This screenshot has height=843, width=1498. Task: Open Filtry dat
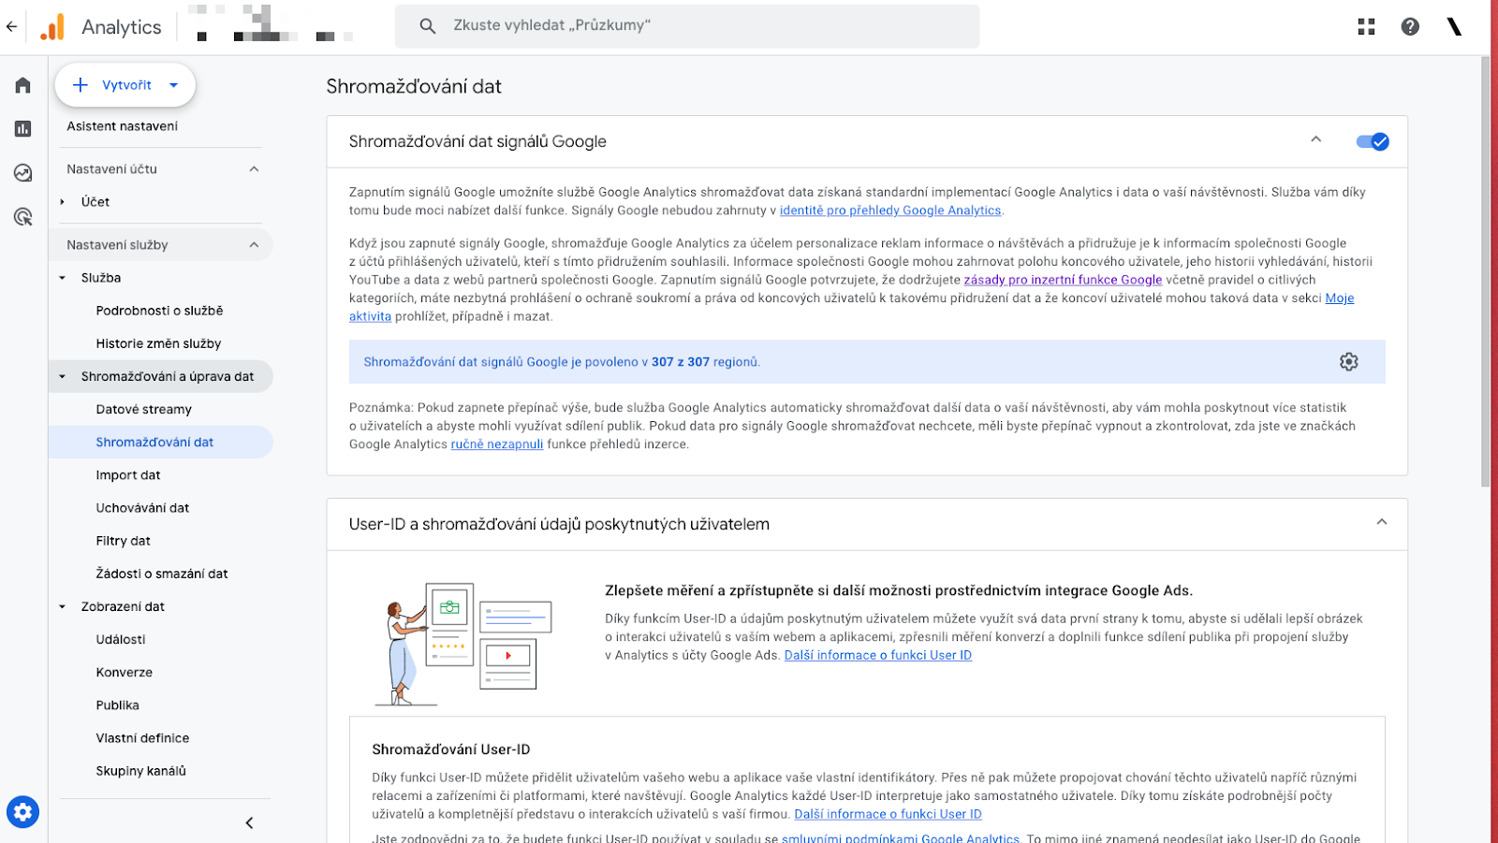(x=123, y=541)
